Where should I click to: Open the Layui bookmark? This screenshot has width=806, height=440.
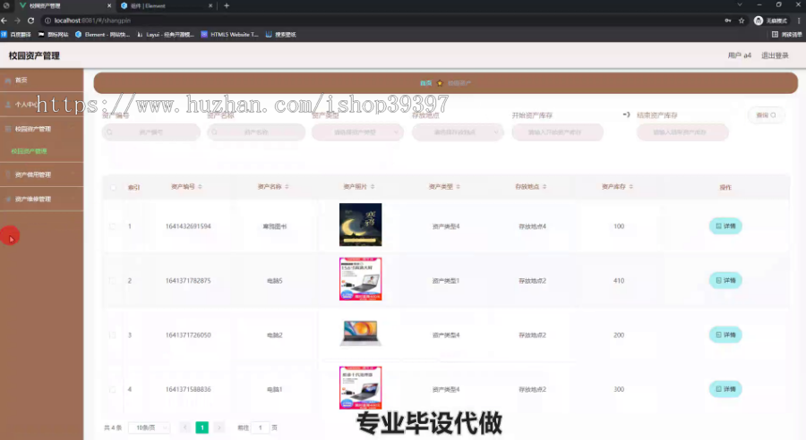[x=166, y=34]
